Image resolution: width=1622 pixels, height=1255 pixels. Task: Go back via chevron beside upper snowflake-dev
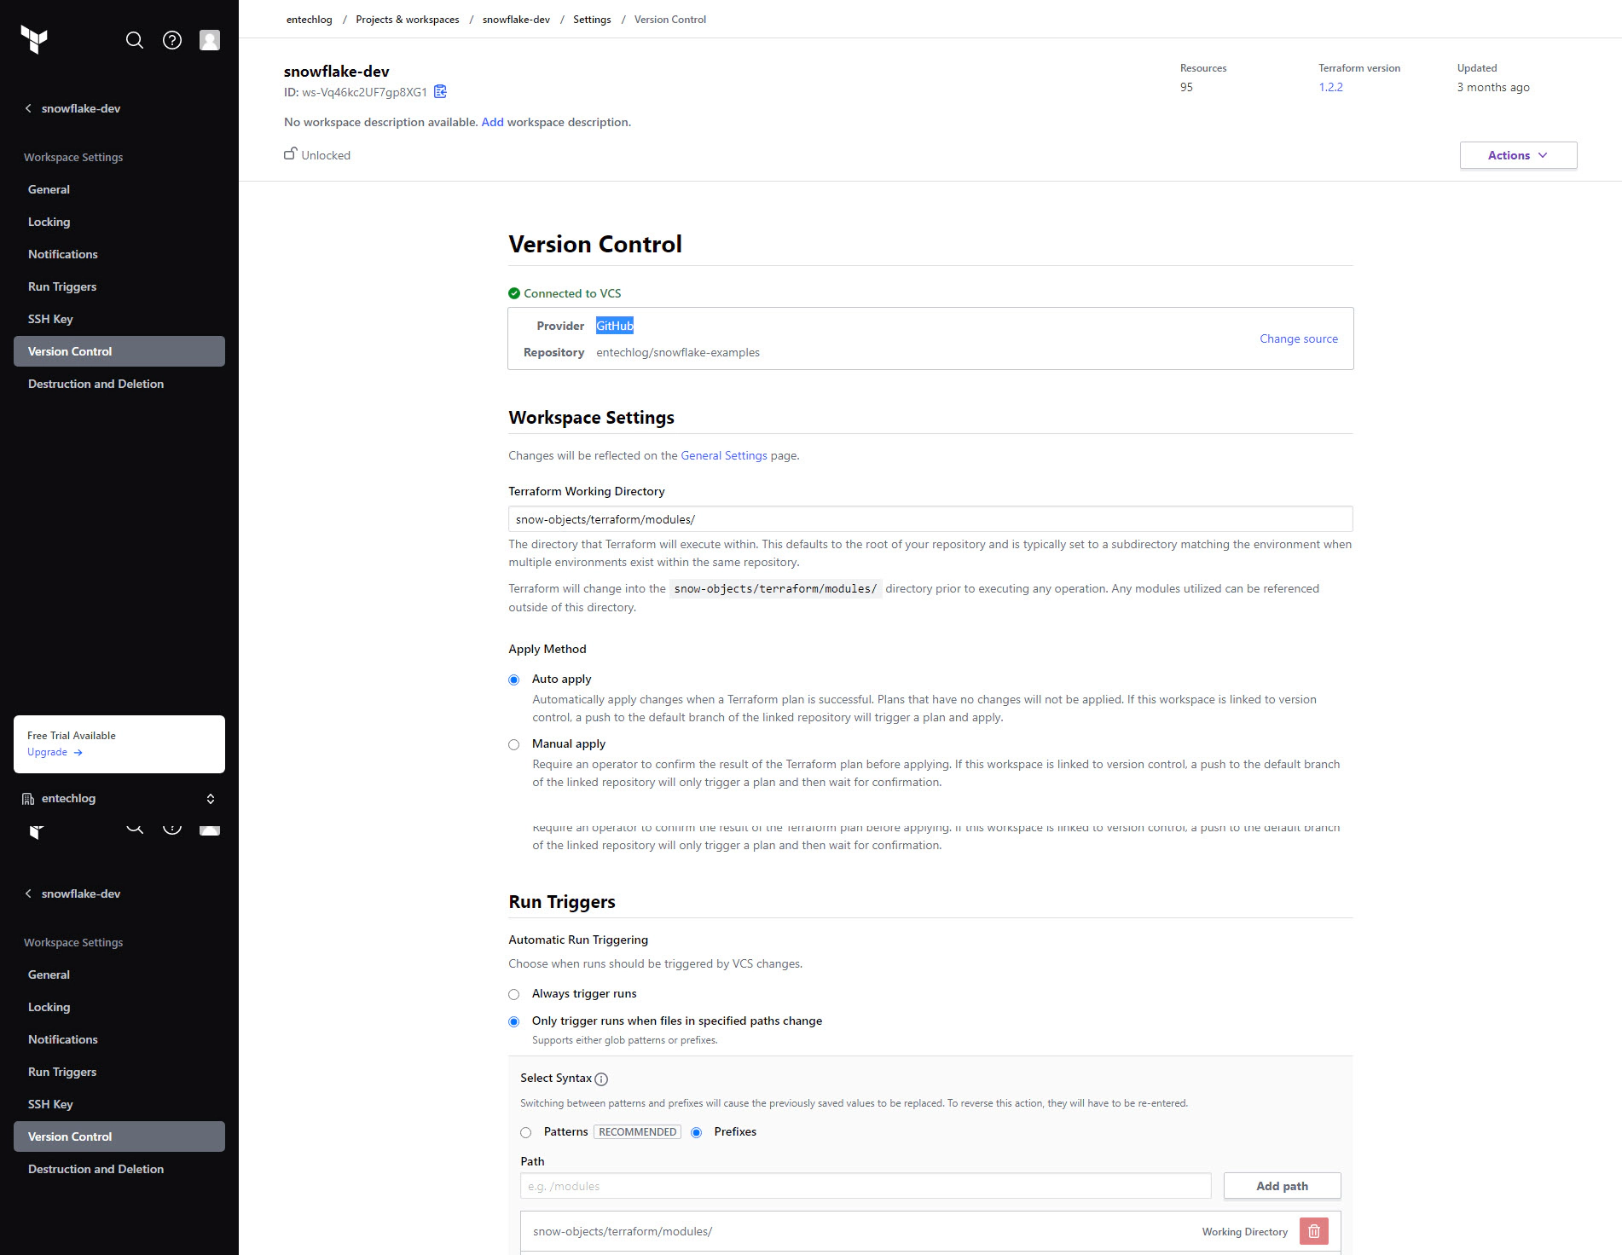tap(28, 108)
